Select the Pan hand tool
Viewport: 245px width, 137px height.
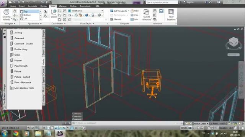click(15, 11)
